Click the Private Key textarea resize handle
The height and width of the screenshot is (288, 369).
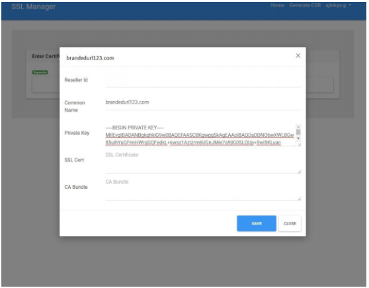point(299,145)
